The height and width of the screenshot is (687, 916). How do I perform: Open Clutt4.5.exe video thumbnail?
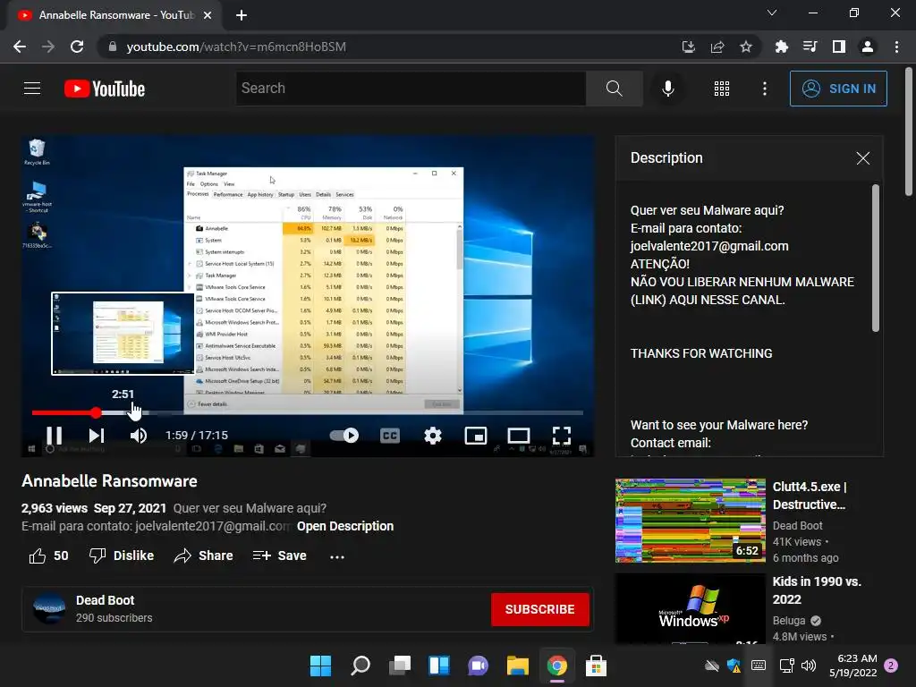coord(690,521)
